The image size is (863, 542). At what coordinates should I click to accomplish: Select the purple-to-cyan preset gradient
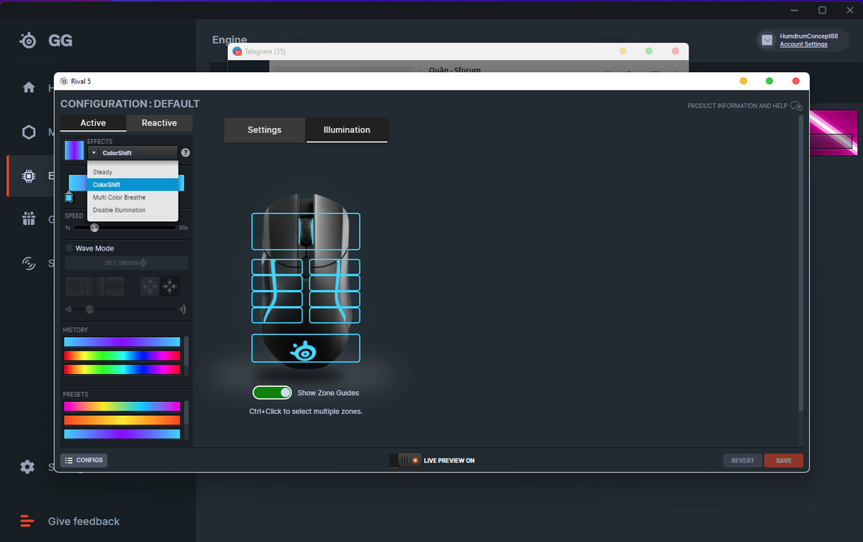[122, 434]
